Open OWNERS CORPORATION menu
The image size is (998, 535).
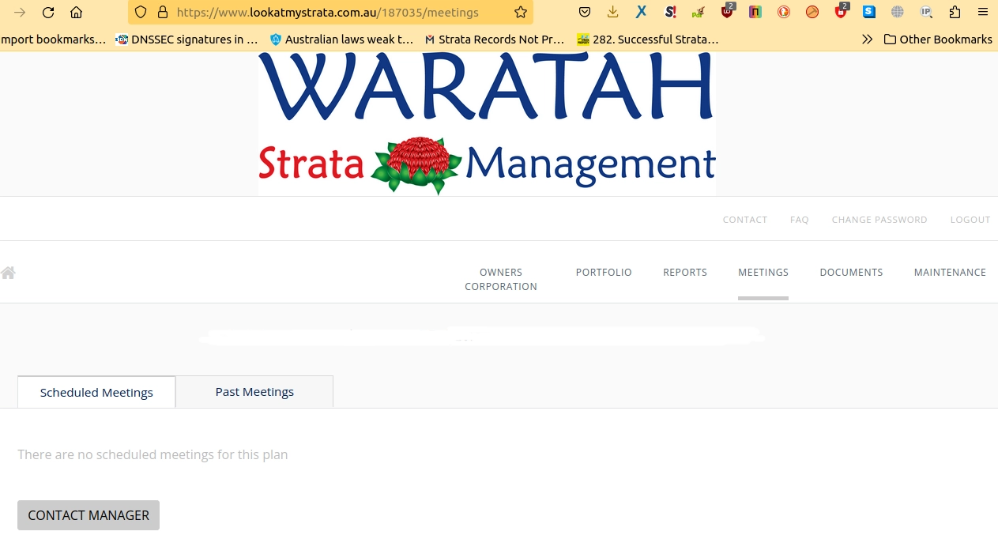(501, 279)
